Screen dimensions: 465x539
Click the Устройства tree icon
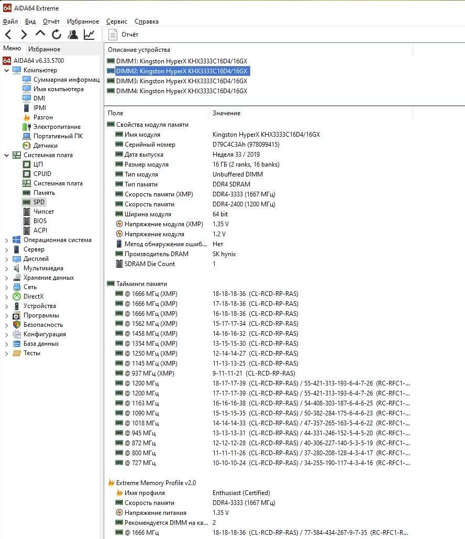coord(17,306)
